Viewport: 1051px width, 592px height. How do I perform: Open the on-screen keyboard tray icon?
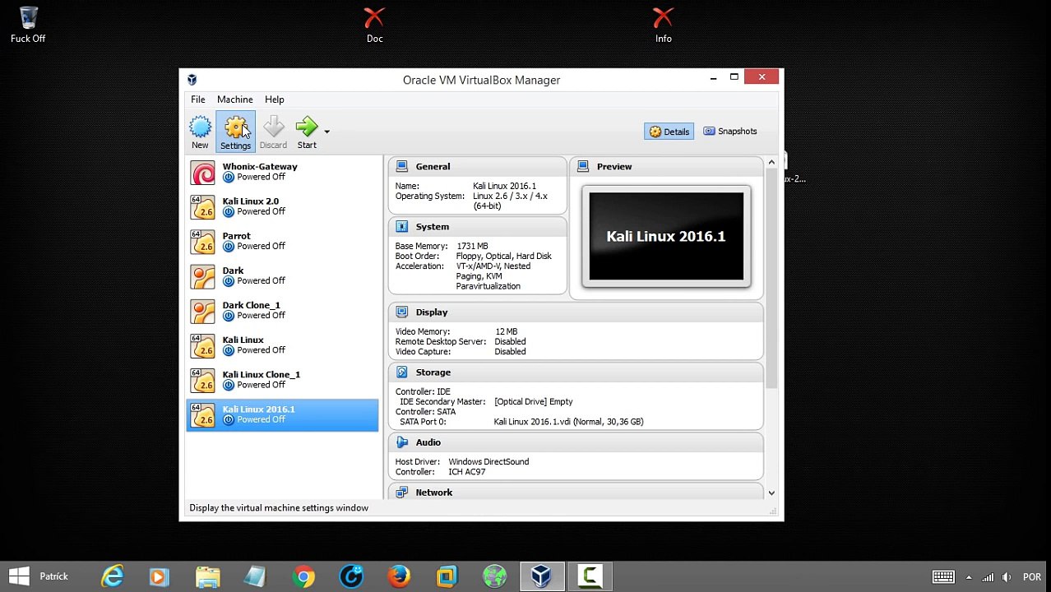pyautogui.click(x=943, y=577)
